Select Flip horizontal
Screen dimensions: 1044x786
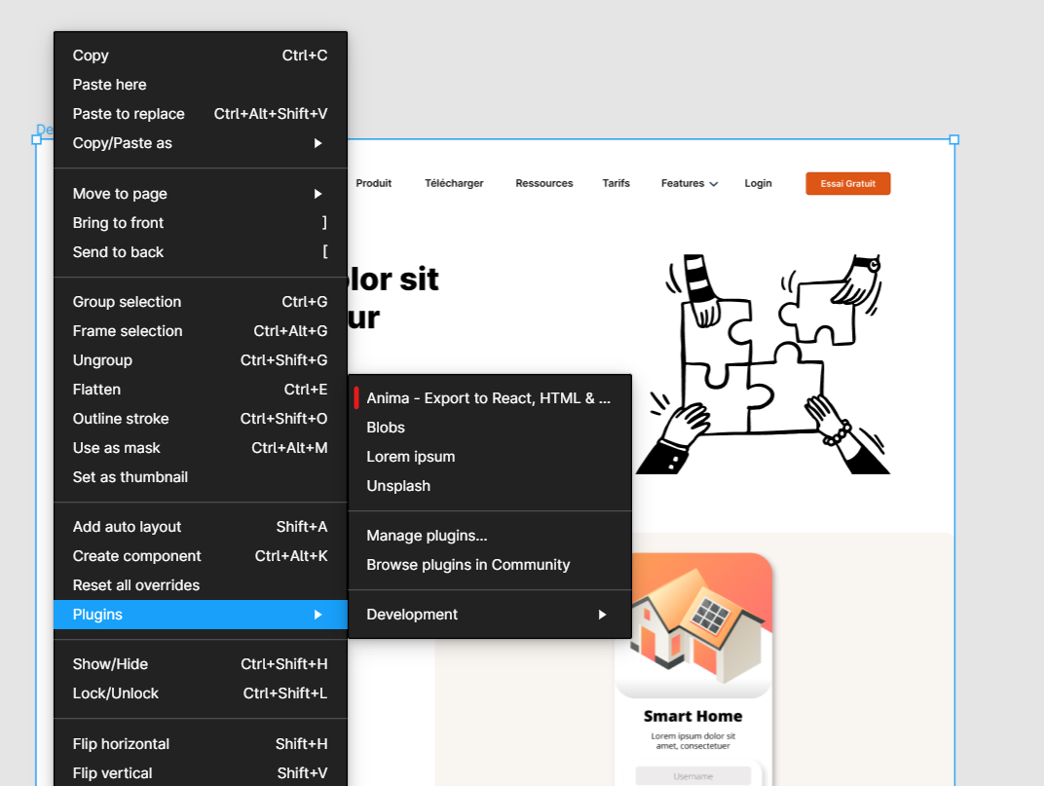[201, 744]
